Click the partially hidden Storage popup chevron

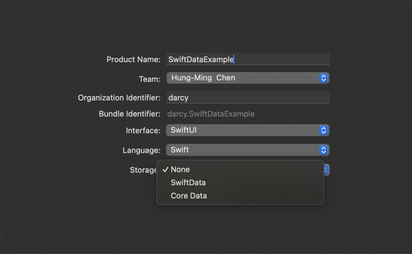[x=327, y=170]
